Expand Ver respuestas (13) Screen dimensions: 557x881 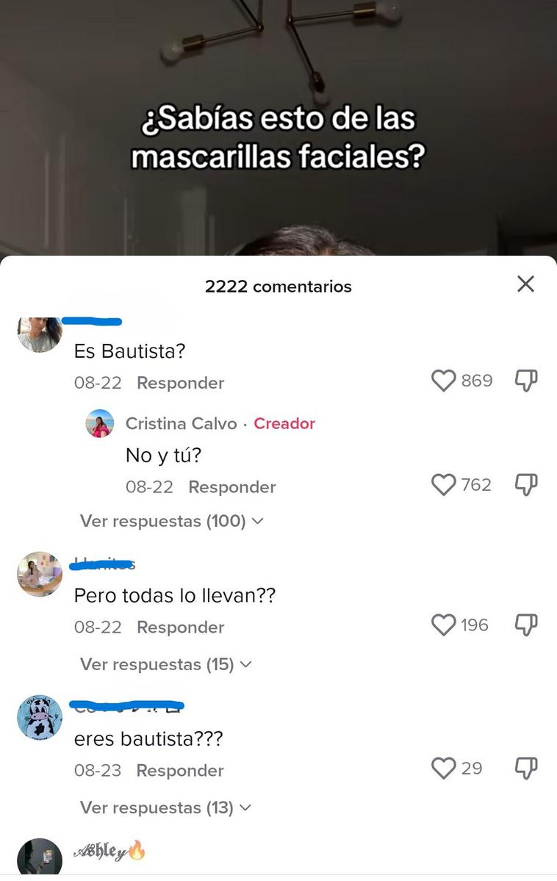tap(165, 808)
